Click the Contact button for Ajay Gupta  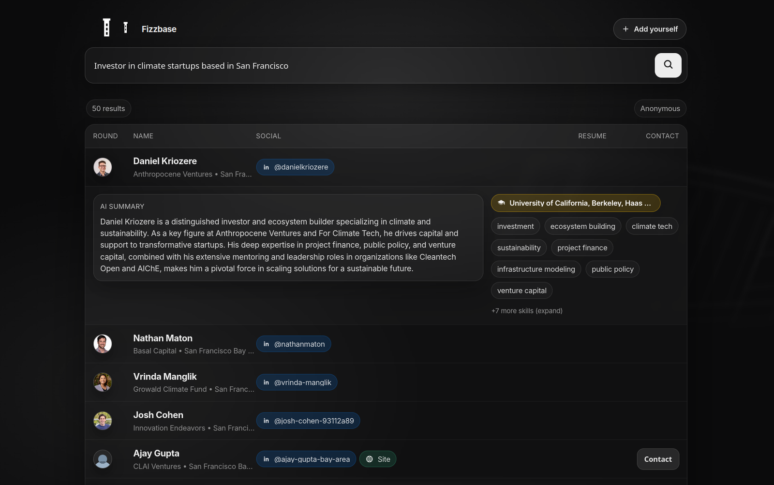point(658,459)
